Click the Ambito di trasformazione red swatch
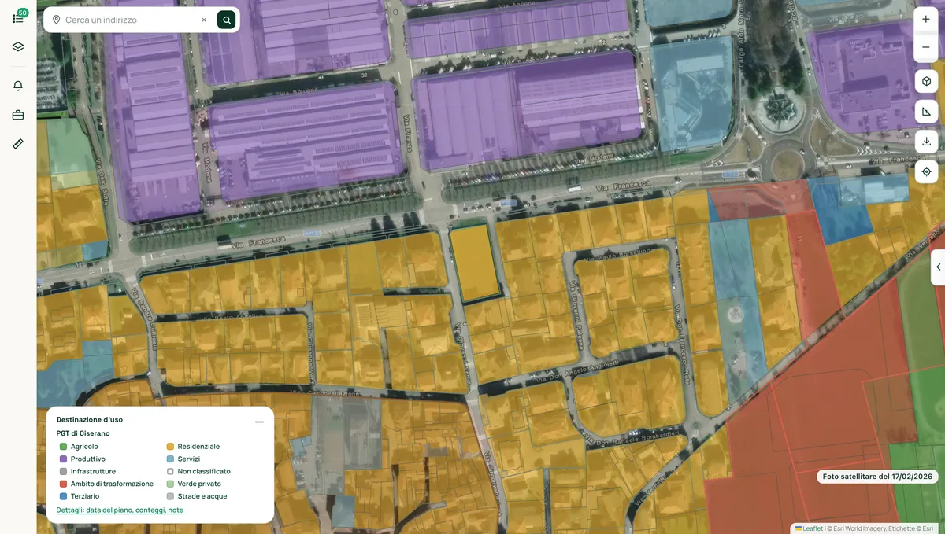This screenshot has height=534, width=945. coord(63,484)
